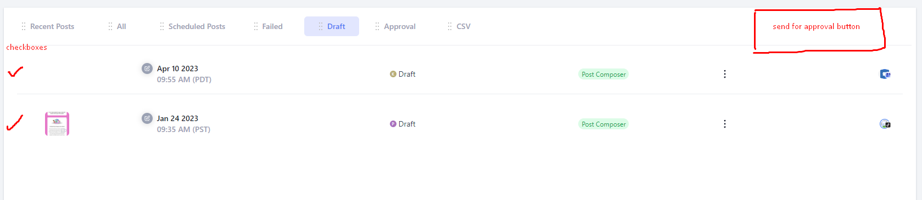Click Post Composer badge on Apr 10 row

[x=604, y=75]
